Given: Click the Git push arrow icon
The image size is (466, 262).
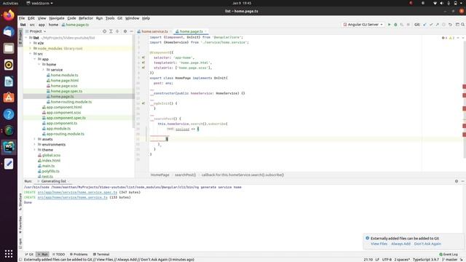Looking at the screenshot, I should point(437,25).
